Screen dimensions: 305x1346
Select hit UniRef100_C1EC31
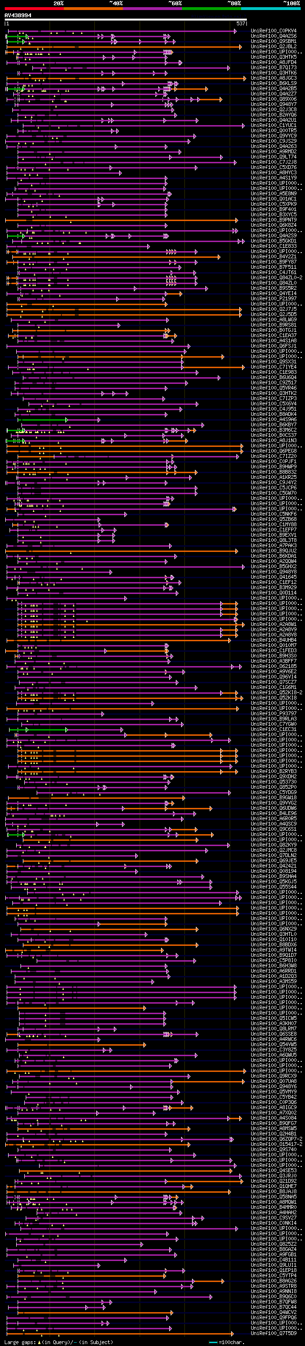tap(274, 729)
